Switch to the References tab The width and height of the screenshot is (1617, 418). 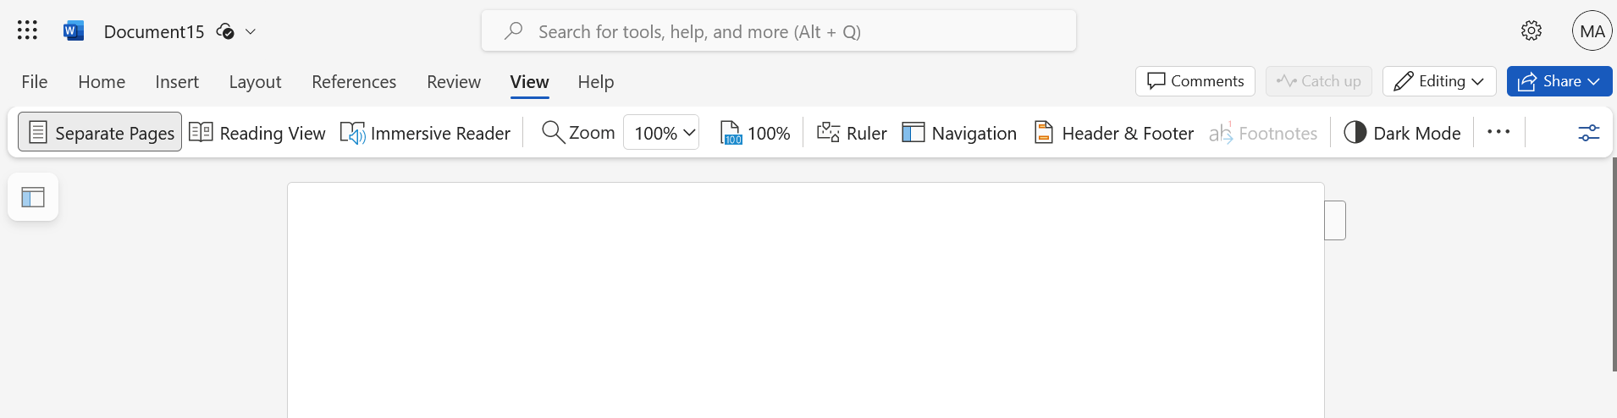354,82
